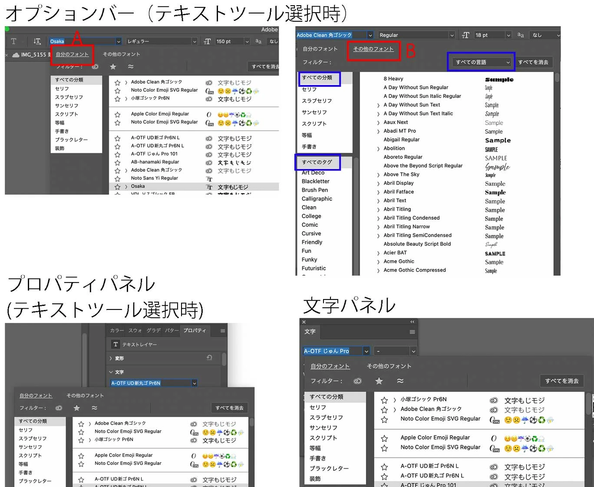Open すべての言語 language dropdown
Screen dimensions: 594x487
click(x=482, y=63)
